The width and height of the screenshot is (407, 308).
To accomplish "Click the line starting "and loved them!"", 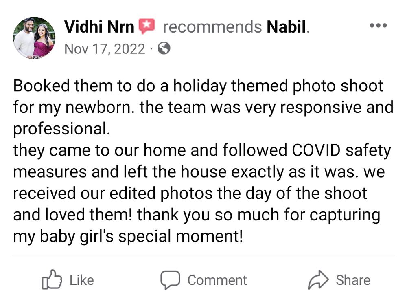I will (197, 215).
